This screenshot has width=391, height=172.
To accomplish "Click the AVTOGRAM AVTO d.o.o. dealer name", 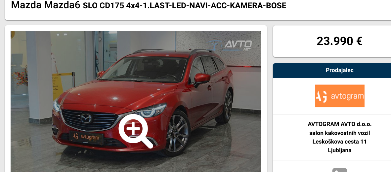I will tap(339, 124).
